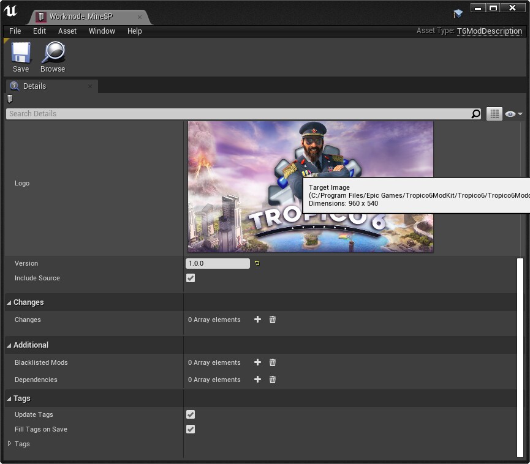
Task: Close the Workmode_MineSP tab
Action: tap(140, 17)
